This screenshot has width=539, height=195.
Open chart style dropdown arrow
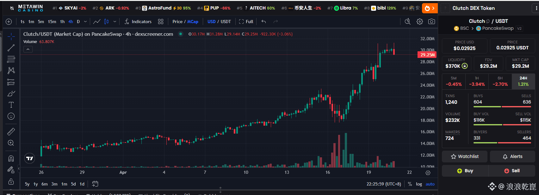[115, 22]
